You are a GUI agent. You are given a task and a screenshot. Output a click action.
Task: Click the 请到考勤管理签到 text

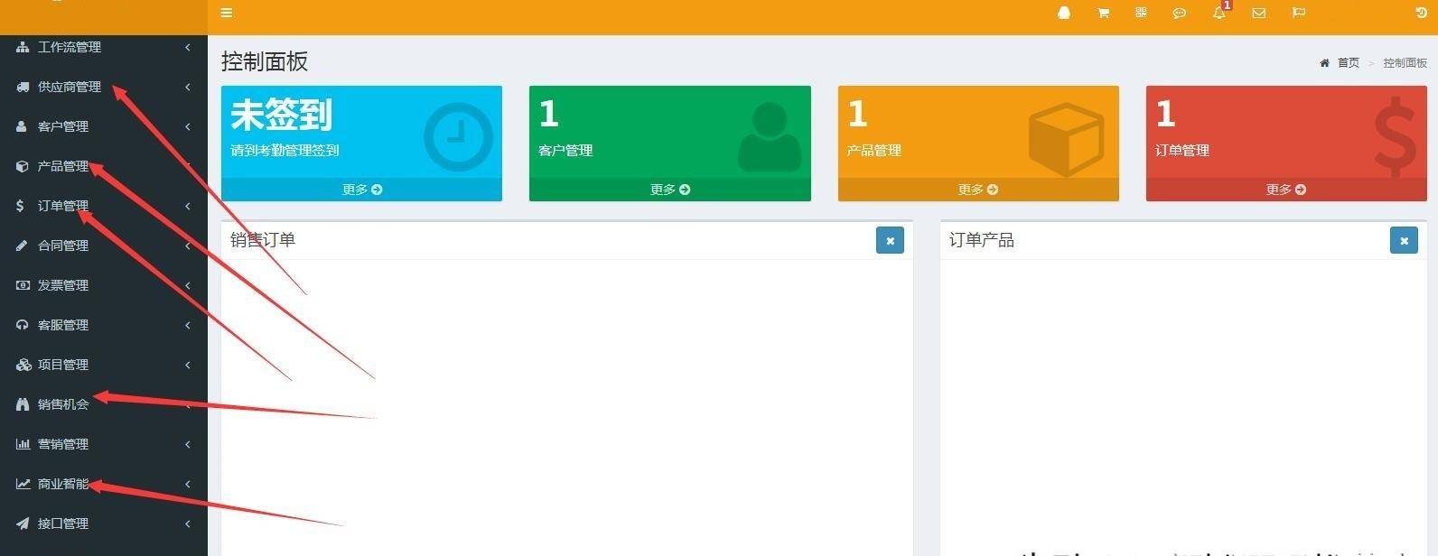(285, 151)
